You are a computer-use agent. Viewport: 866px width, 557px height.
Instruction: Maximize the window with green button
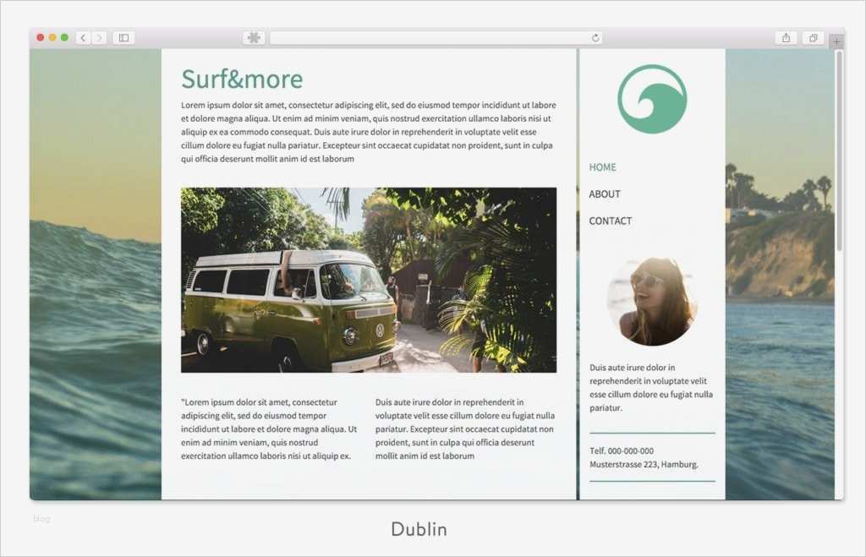pos(64,37)
